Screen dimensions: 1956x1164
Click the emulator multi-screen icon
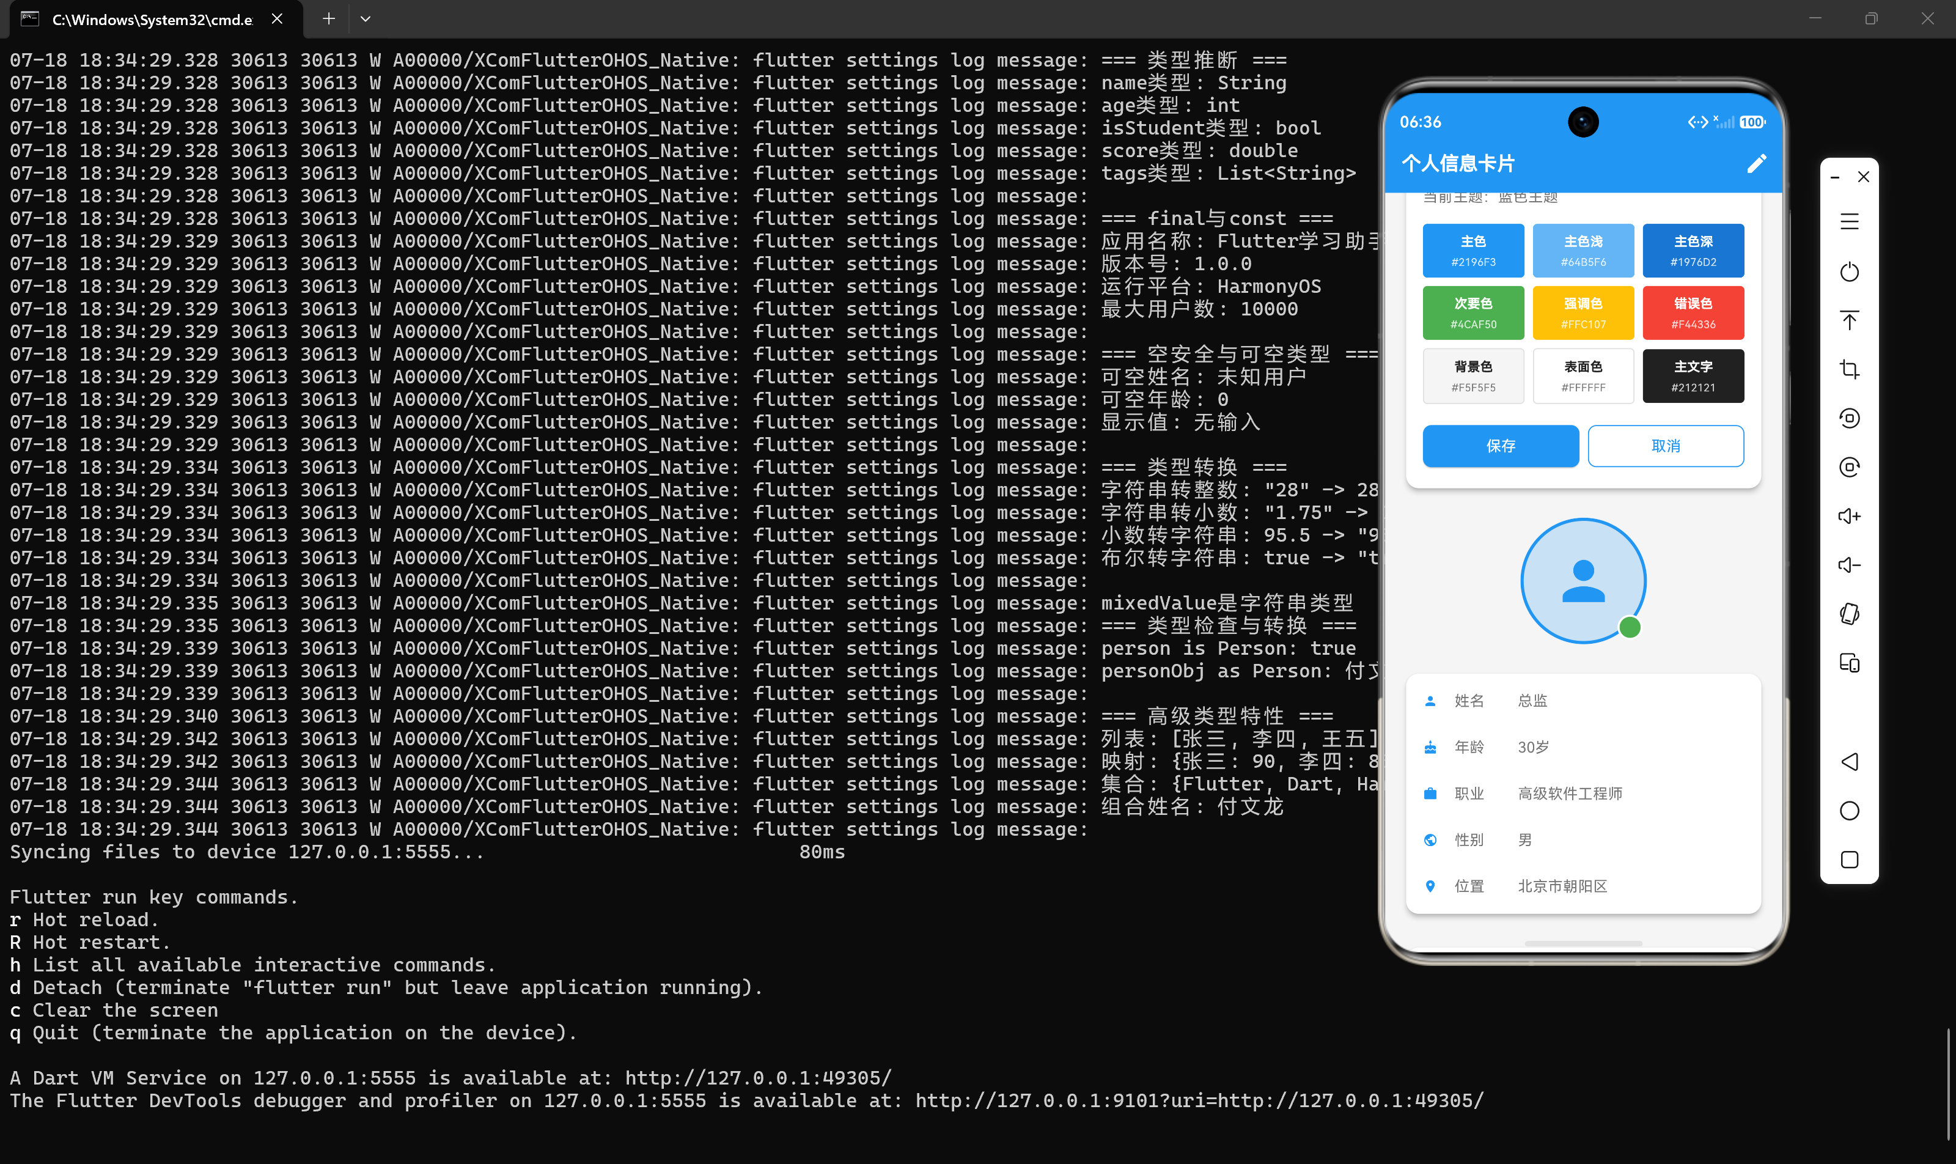tap(1850, 663)
